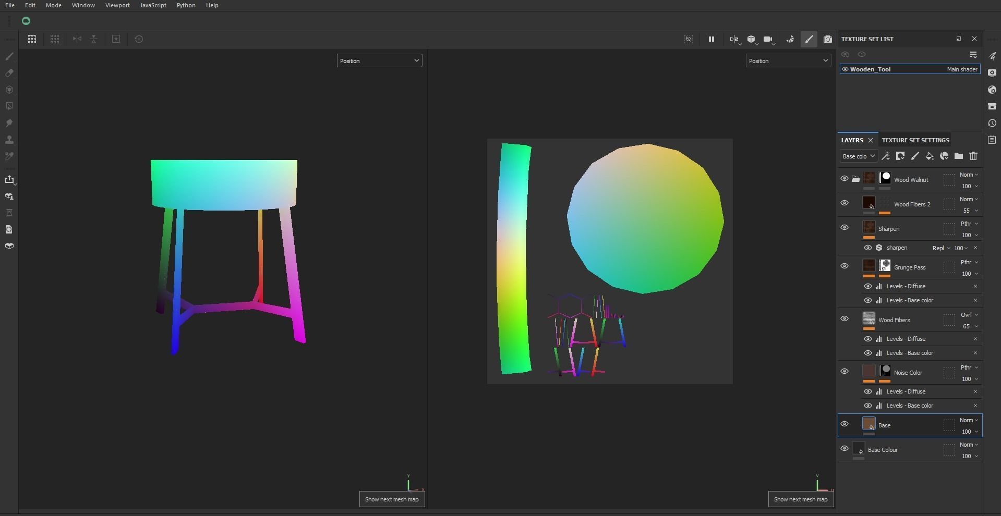Toggle visibility of the Sharpen layer

(845, 228)
